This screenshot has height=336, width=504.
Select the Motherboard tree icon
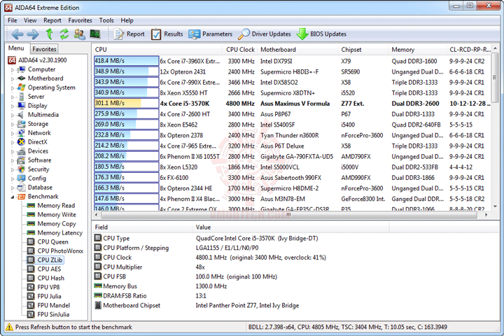click(x=22, y=78)
